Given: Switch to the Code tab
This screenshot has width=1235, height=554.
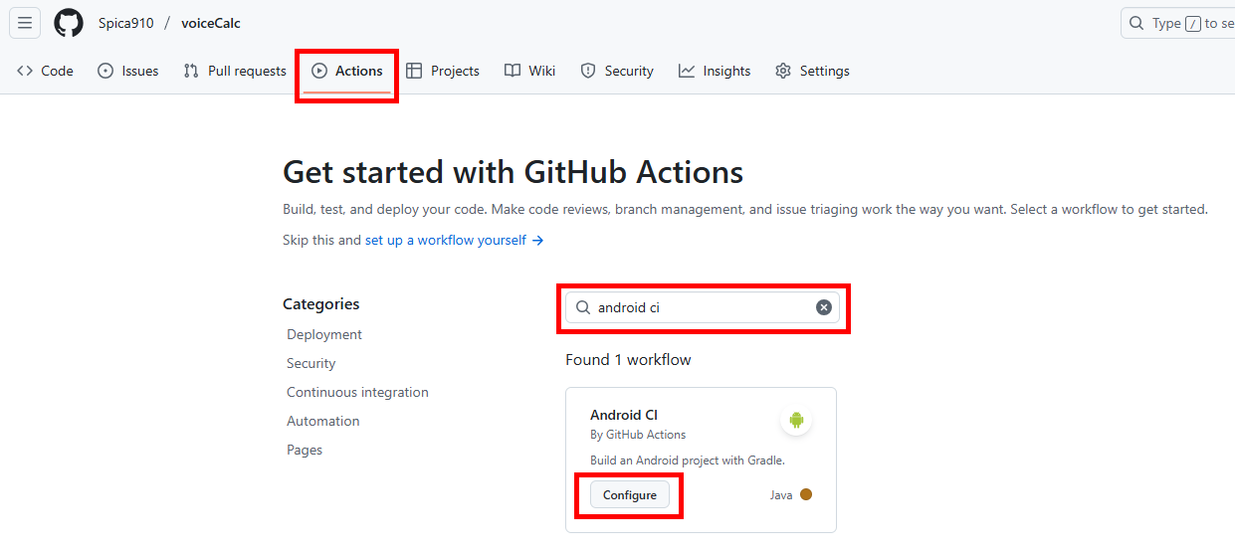Looking at the screenshot, I should 46,71.
